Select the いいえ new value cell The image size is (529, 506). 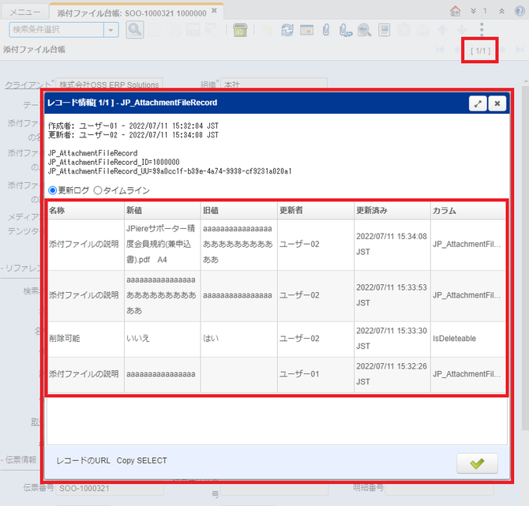click(x=163, y=339)
